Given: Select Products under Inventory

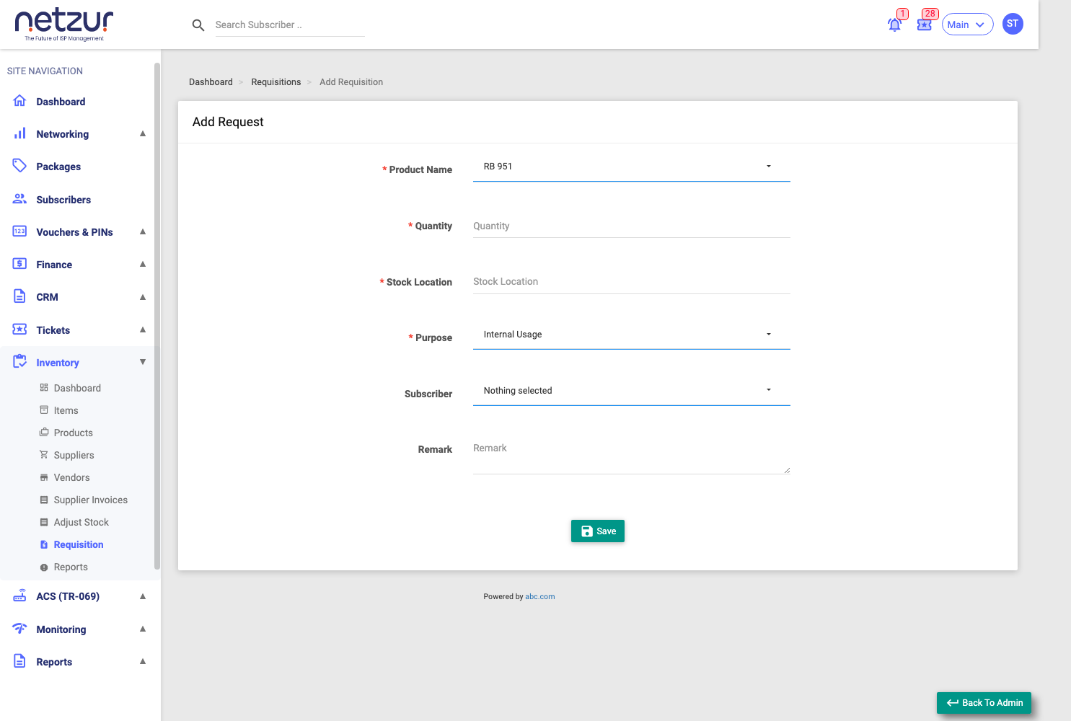Looking at the screenshot, I should pos(74,433).
